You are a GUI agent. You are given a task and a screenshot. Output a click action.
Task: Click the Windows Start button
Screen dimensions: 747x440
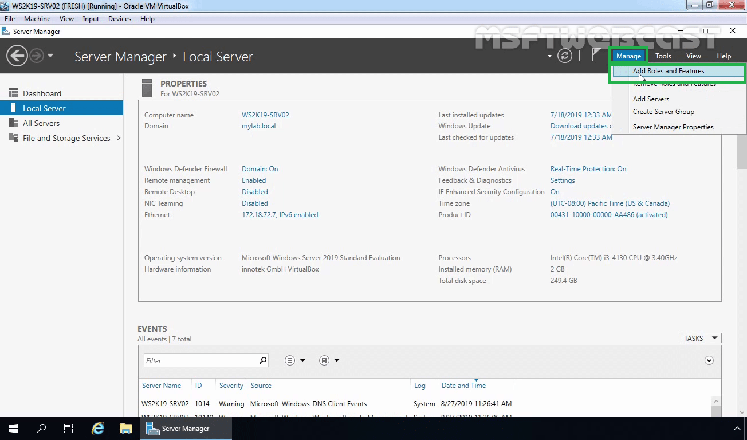pos(13,428)
